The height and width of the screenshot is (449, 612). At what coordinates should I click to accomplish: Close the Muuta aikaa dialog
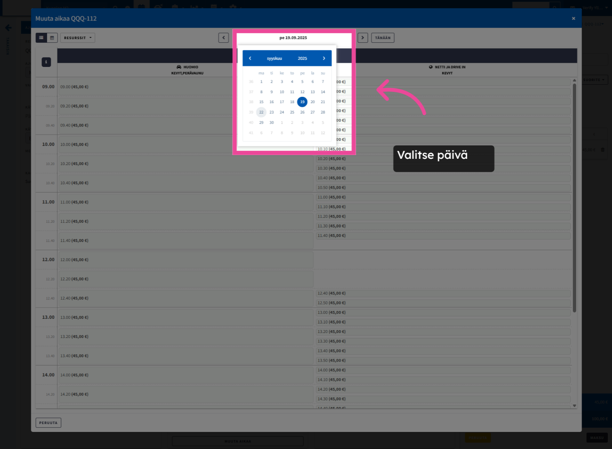[x=574, y=18]
